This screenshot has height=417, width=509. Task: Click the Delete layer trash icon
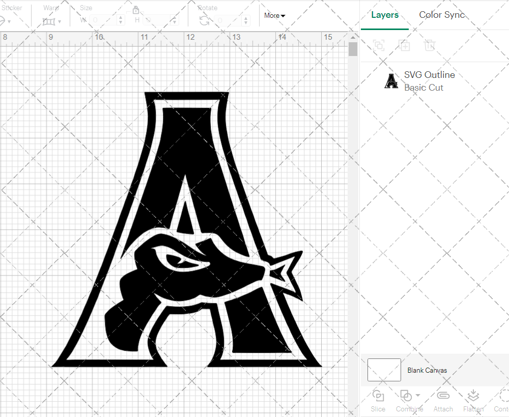430,45
